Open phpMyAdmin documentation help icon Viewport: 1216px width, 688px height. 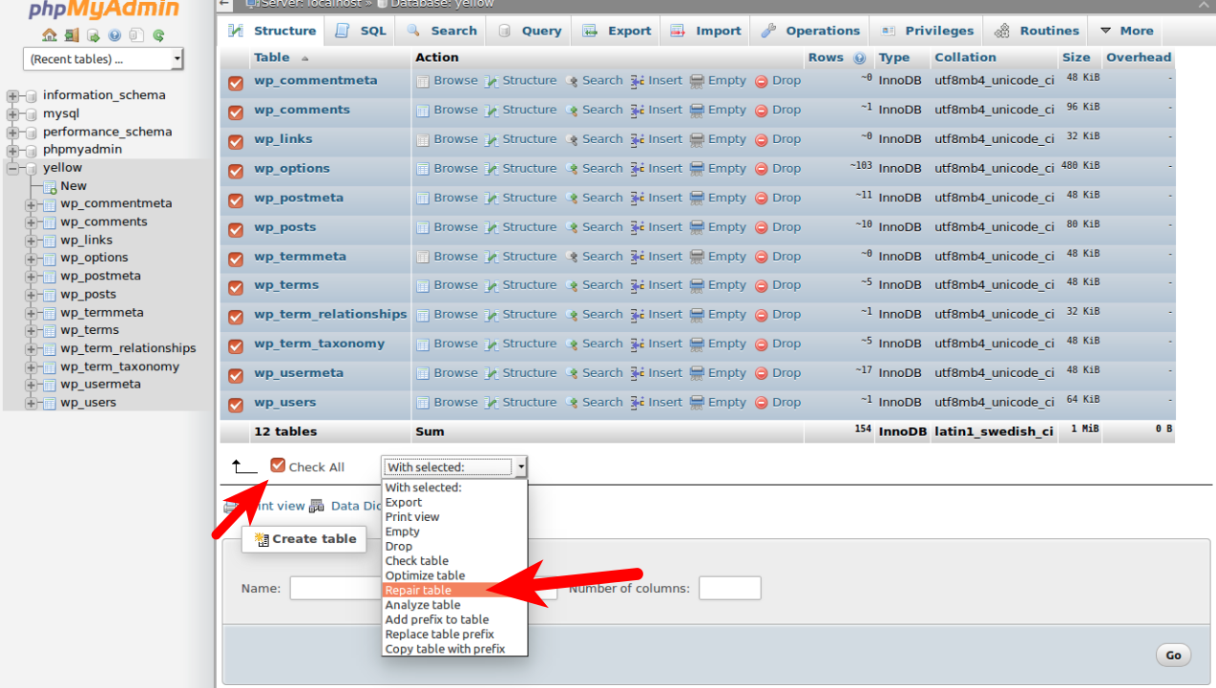[x=115, y=35]
